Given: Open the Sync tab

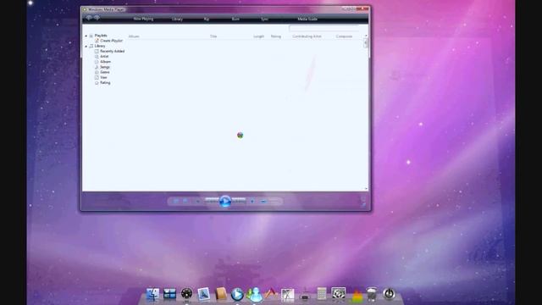Looking at the screenshot, I should tap(264, 19).
